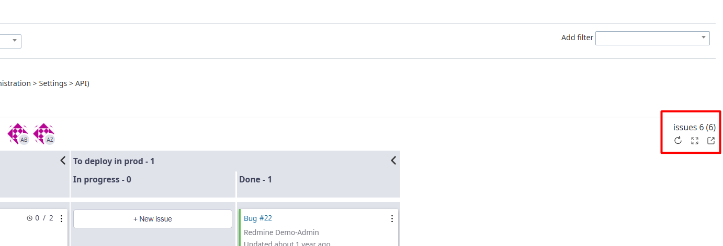The width and height of the screenshot is (723, 246).
Task: Filter board by the AB user avatar
Action: (18, 133)
